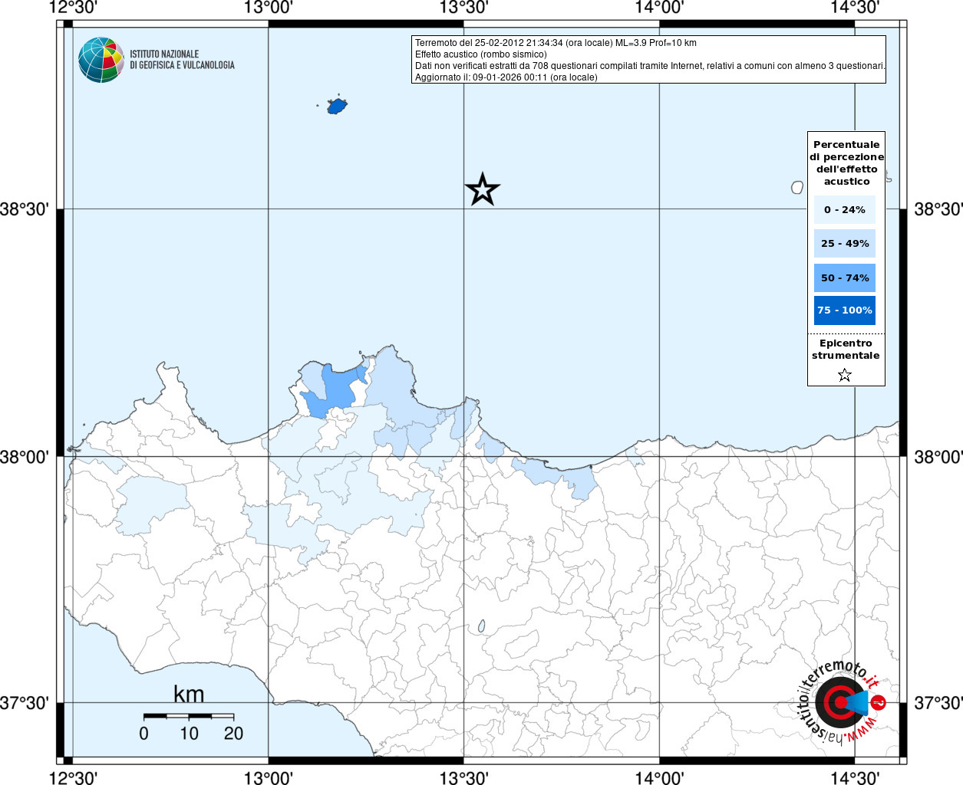Image resolution: width=963 pixels, height=785 pixels.
Task: Click the star symbol in the legend
Action: pyautogui.click(x=845, y=375)
